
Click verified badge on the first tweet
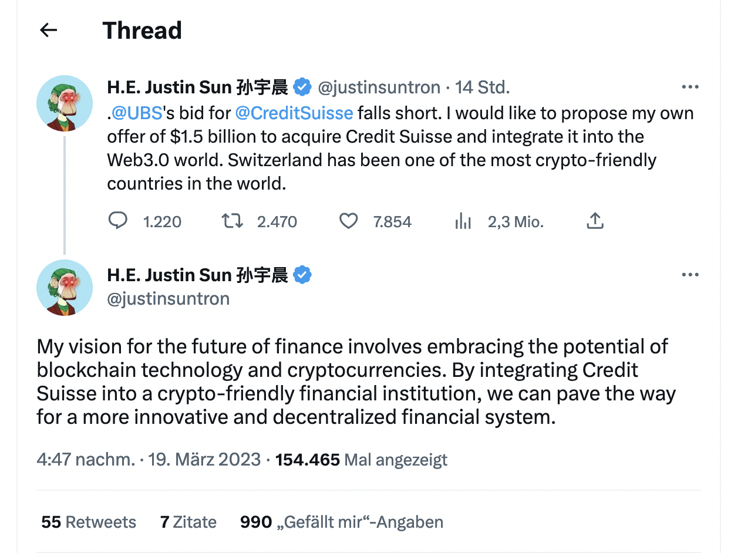point(302,87)
